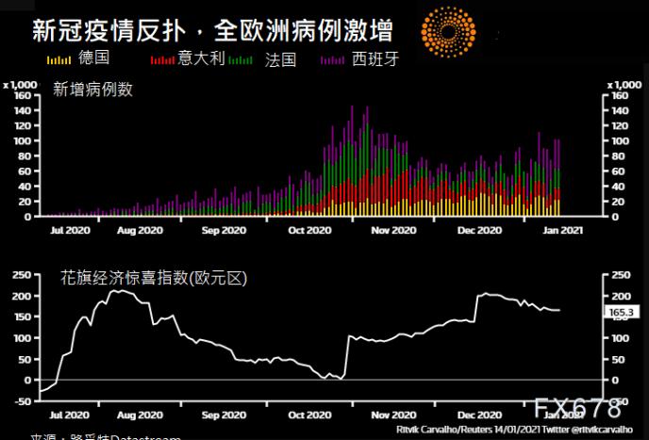Click the purple Spain legend bars icon
Image resolution: width=649 pixels, height=440 pixels.
point(332,60)
